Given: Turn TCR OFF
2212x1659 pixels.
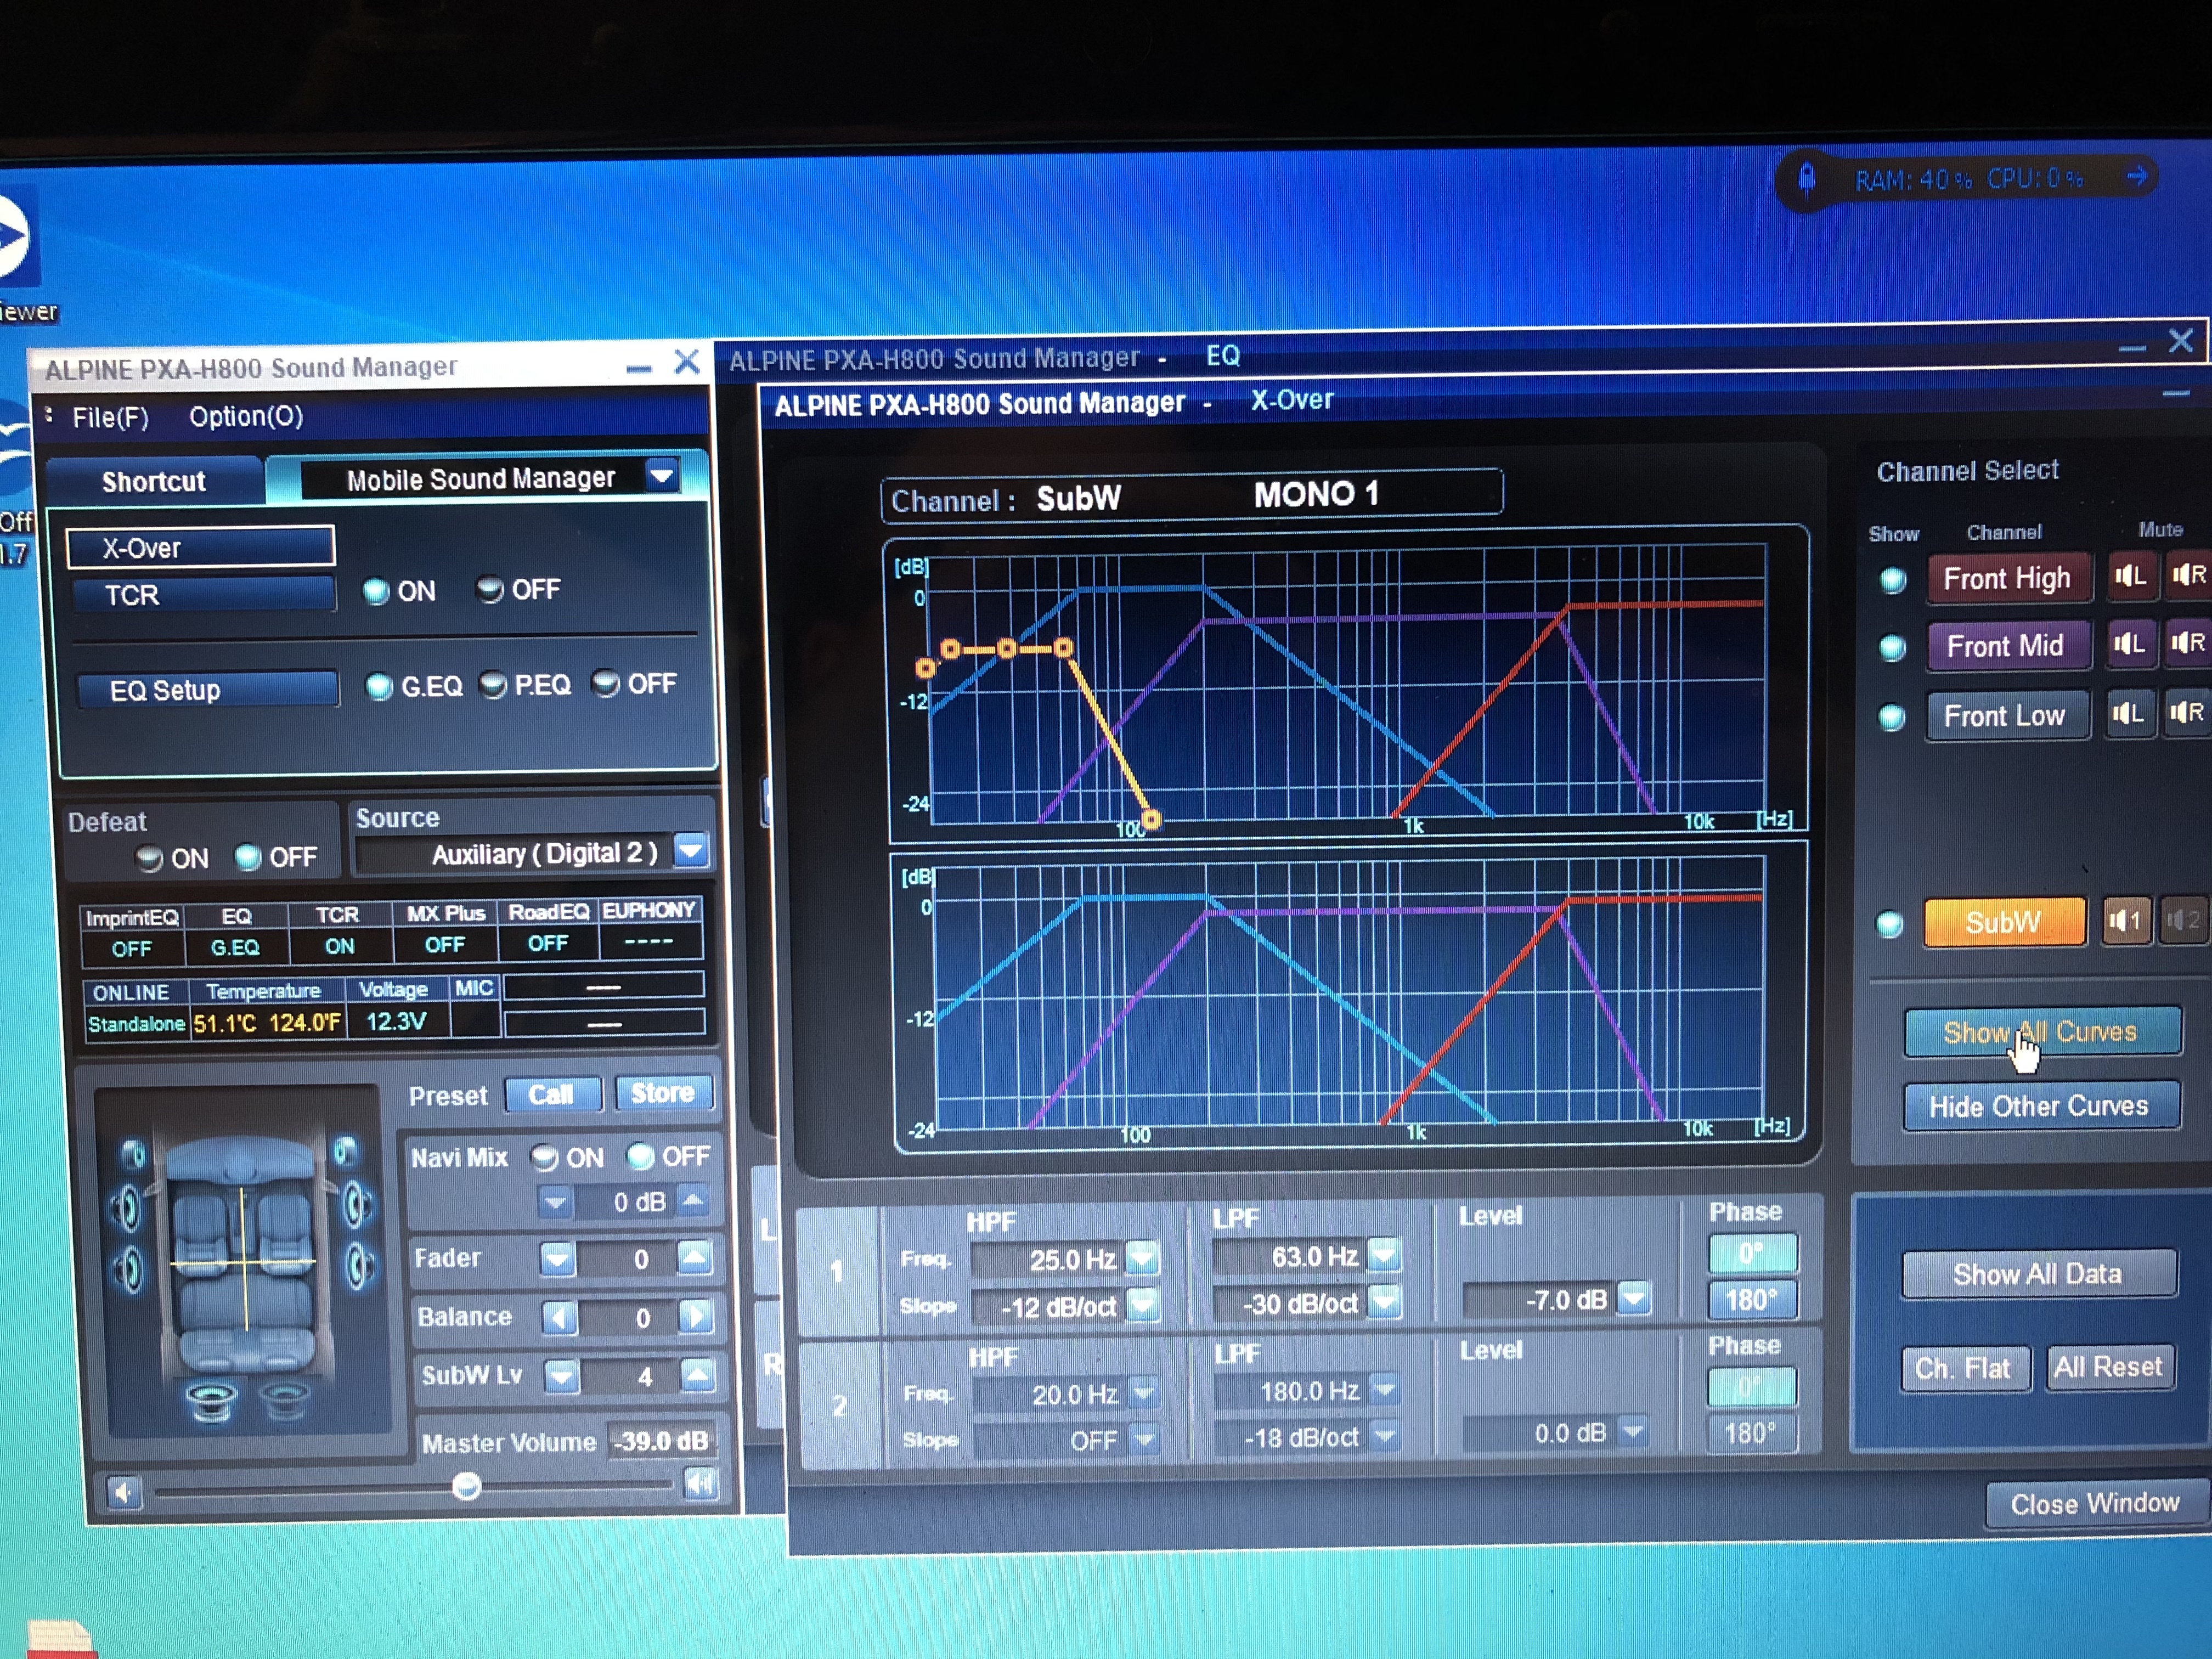Looking at the screenshot, I should click(489, 590).
